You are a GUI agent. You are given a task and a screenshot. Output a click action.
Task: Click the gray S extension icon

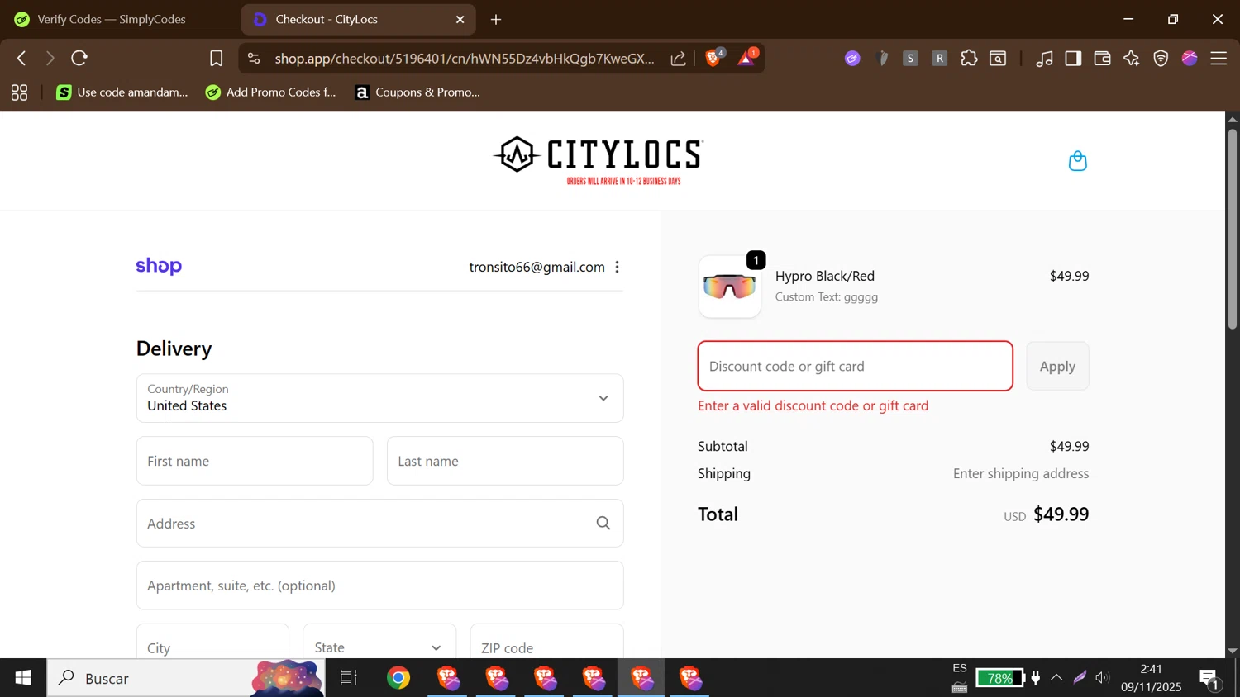[x=910, y=58]
